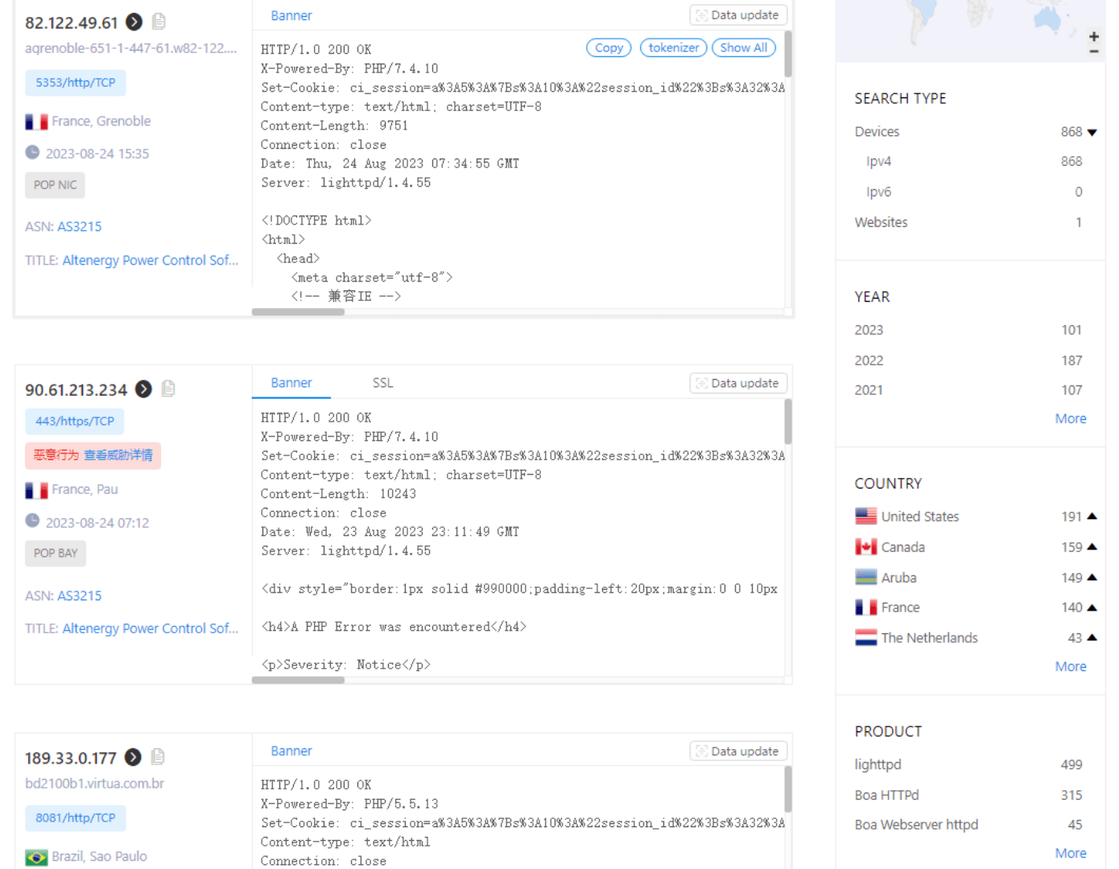The width and height of the screenshot is (1119, 869).
Task: Expand Canada country filter arrow
Action: click(x=1092, y=547)
